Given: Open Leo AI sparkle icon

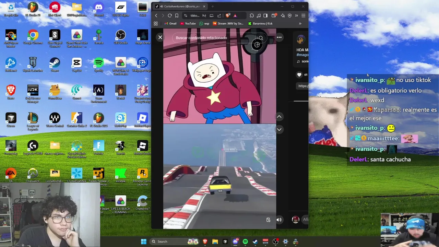Looking at the screenshot, I should point(283,15).
